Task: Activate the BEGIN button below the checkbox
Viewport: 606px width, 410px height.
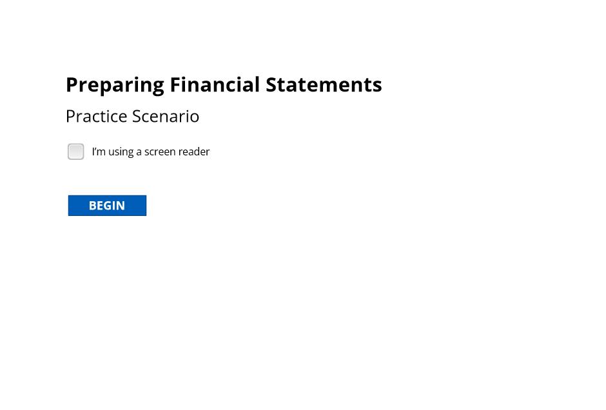Action: [107, 206]
